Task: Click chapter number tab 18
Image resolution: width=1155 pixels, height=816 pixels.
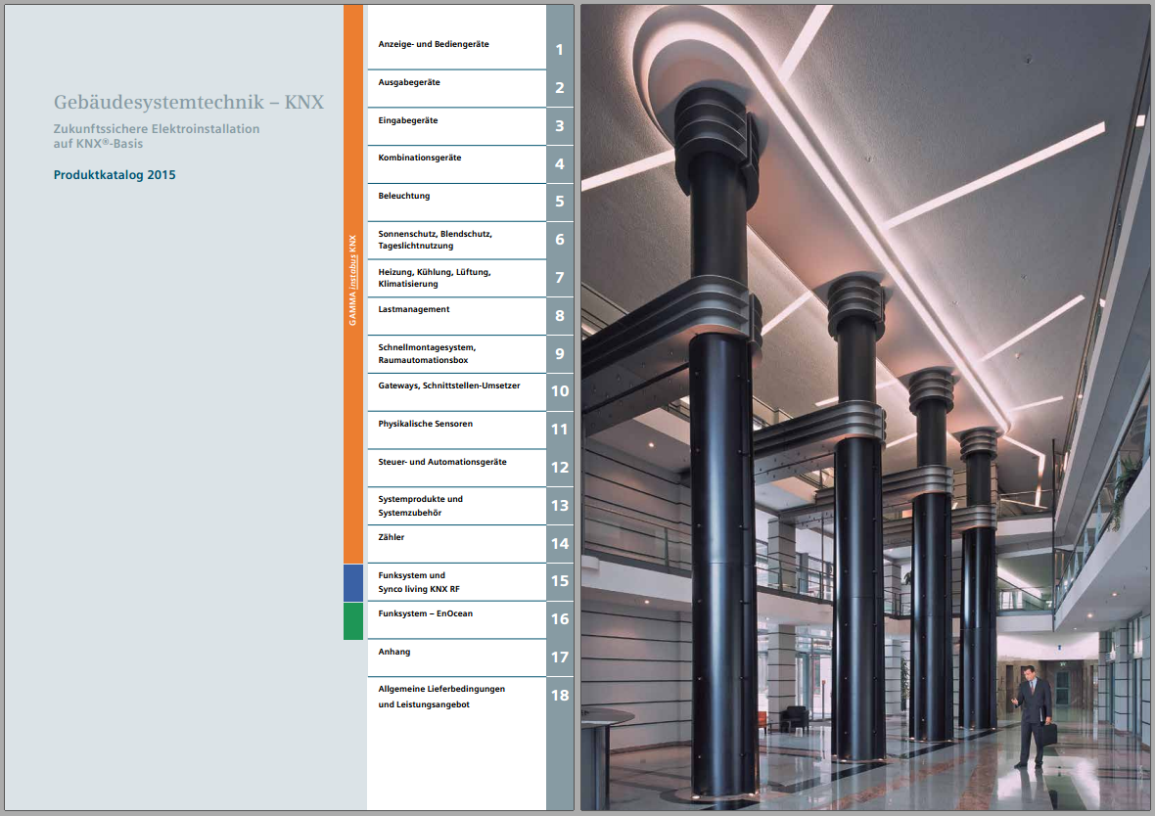Action: pyautogui.click(x=560, y=696)
